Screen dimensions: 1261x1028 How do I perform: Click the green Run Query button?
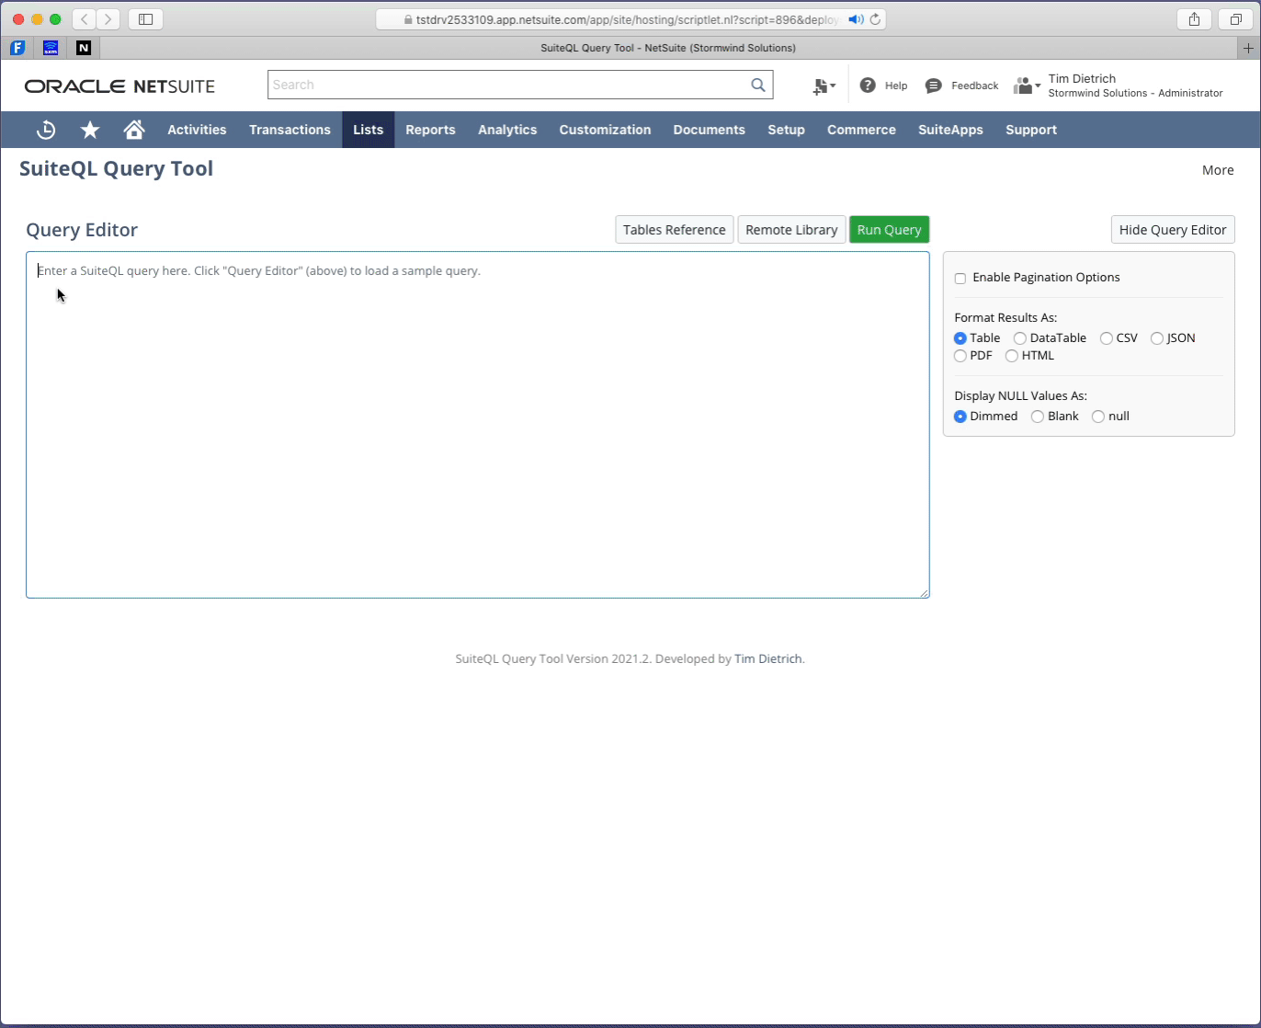click(889, 230)
